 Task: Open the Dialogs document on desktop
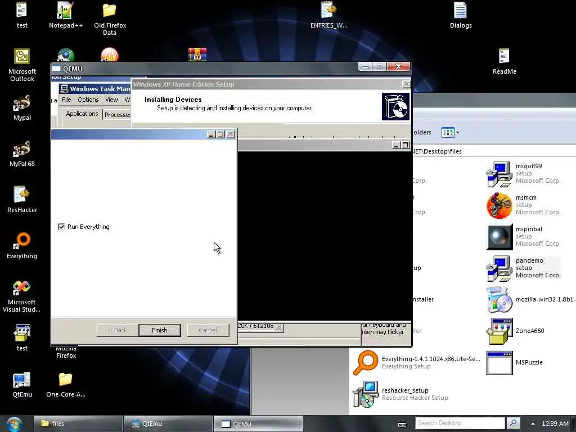[461, 15]
